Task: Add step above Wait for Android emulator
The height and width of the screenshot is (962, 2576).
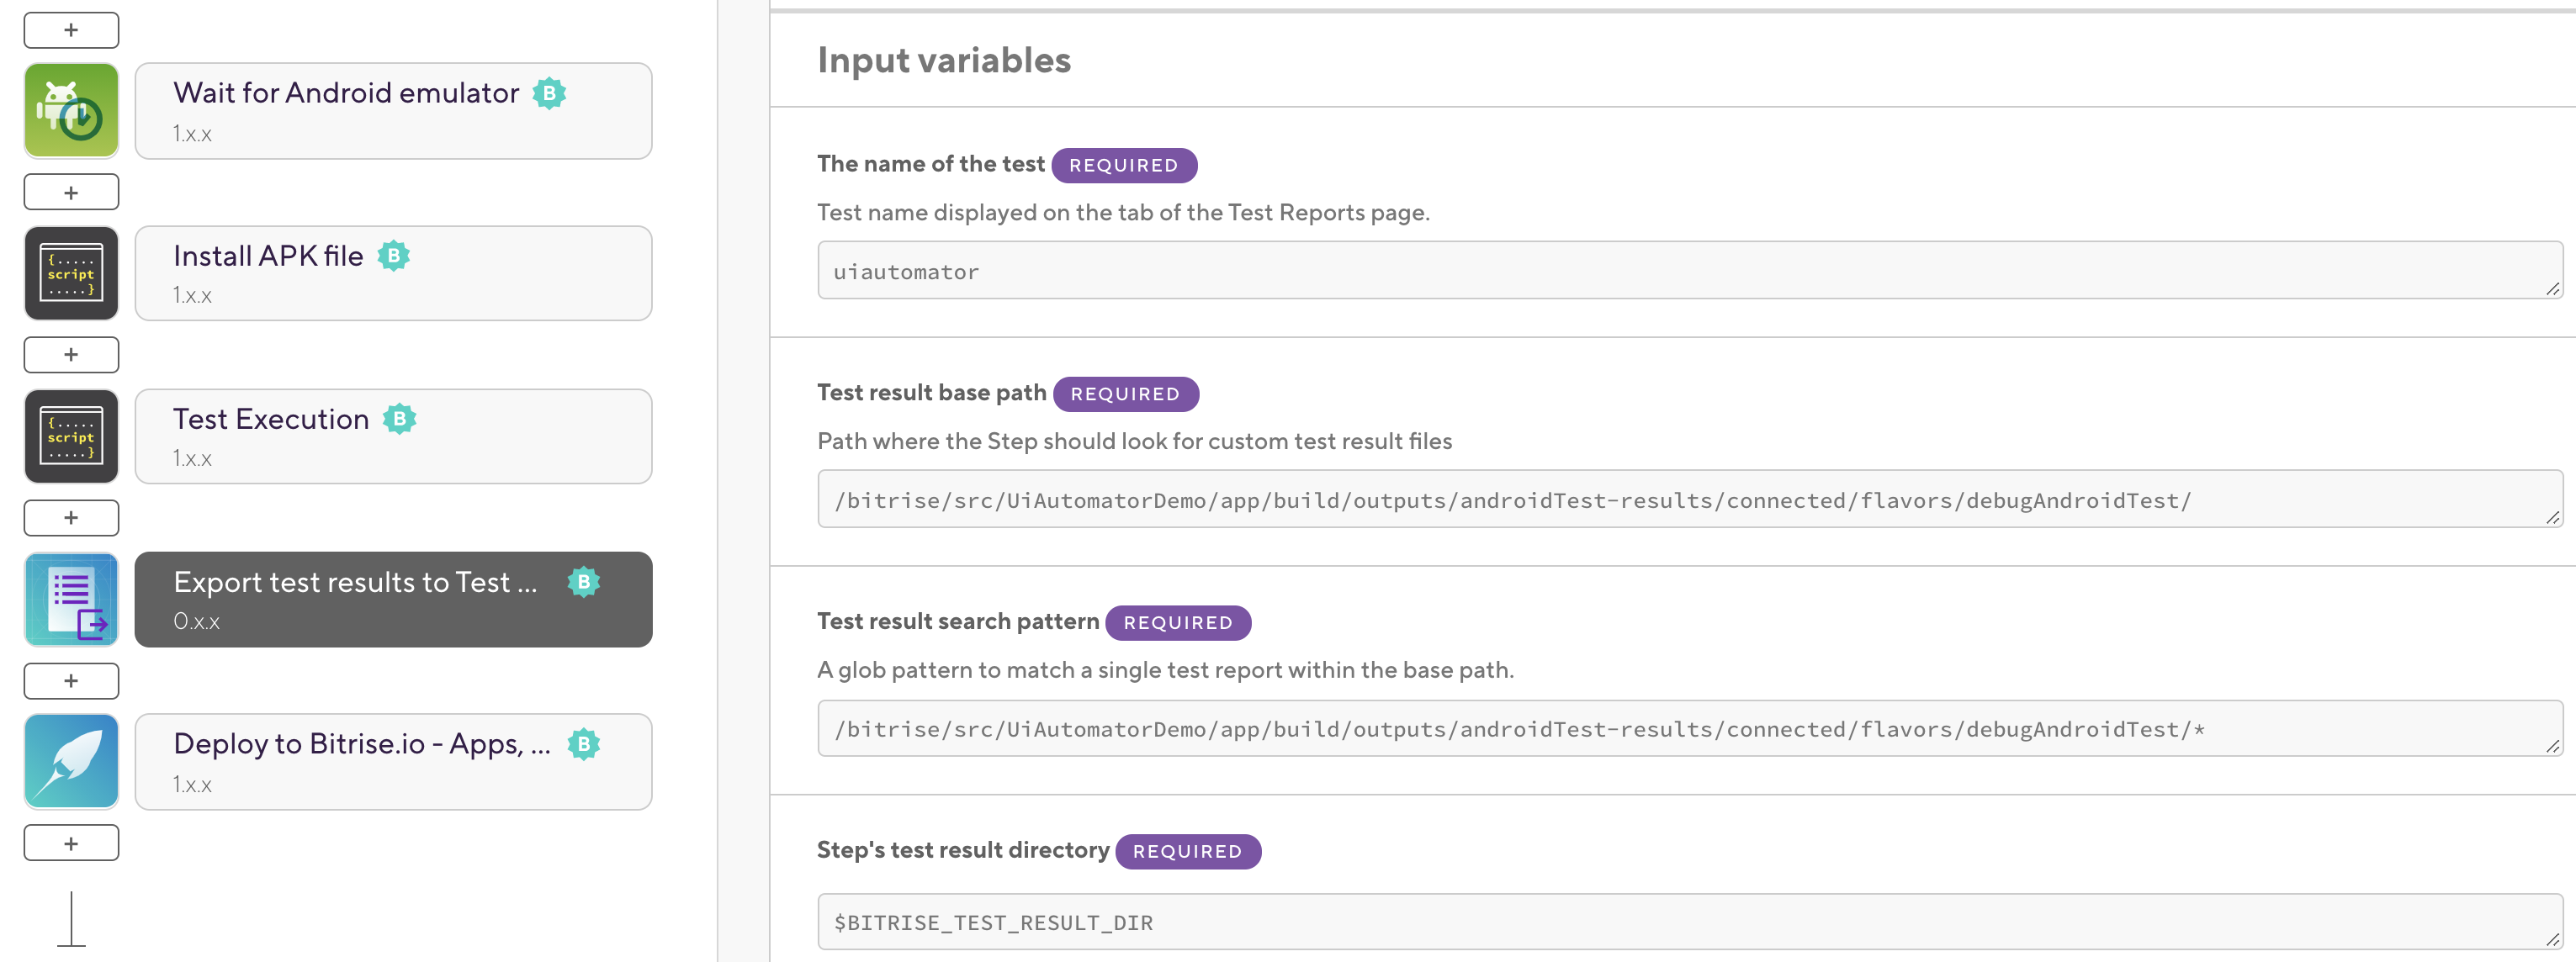Action: point(71,30)
